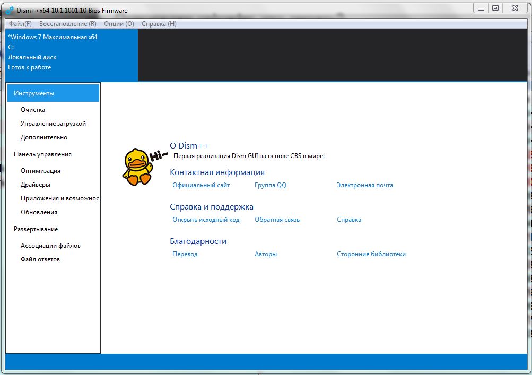532x375 pixels.
Task: Click the Справка link under Справка и поддержка
Action: pos(349,220)
